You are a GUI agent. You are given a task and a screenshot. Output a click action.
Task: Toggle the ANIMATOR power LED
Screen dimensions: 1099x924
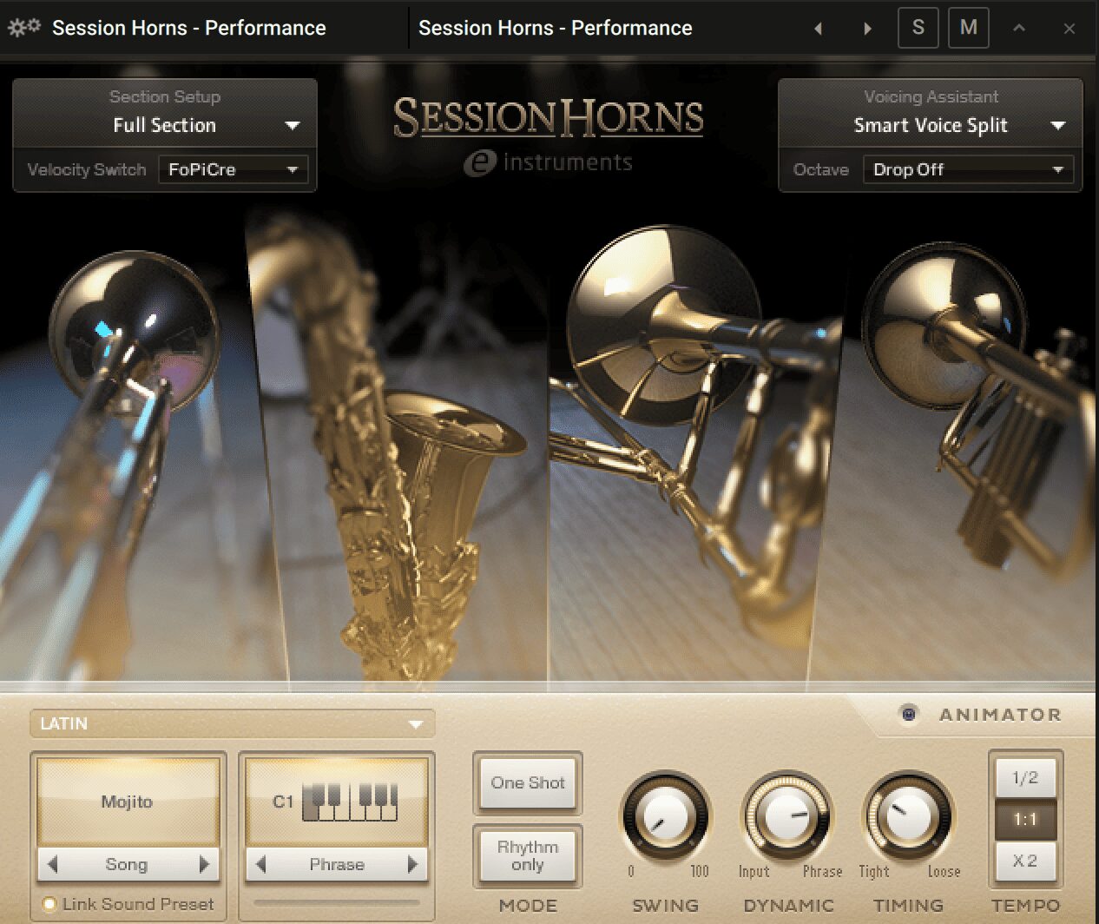tap(909, 714)
